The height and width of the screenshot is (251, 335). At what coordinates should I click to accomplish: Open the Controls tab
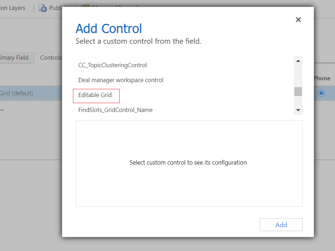(51, 58)
